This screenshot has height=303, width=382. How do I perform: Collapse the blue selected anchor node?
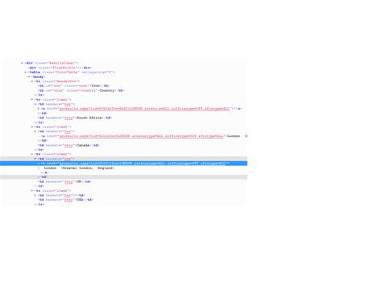coord(39,164)
